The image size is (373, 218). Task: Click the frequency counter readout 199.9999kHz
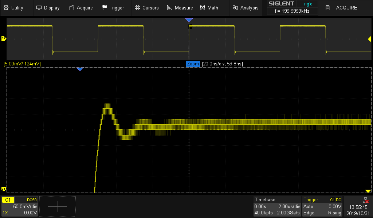point(292,11)
